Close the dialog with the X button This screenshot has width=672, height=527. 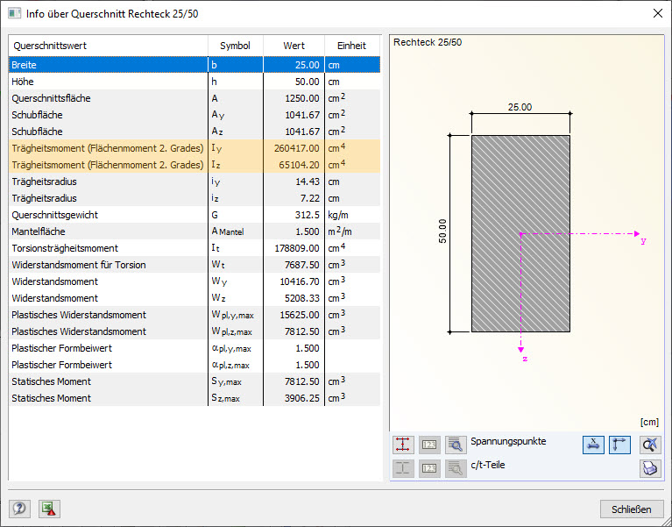pyautogui.click(x=658, y=13)
